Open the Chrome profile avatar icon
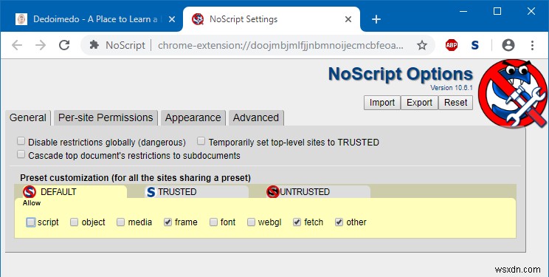549x277 pixels. tap(508, 45)
